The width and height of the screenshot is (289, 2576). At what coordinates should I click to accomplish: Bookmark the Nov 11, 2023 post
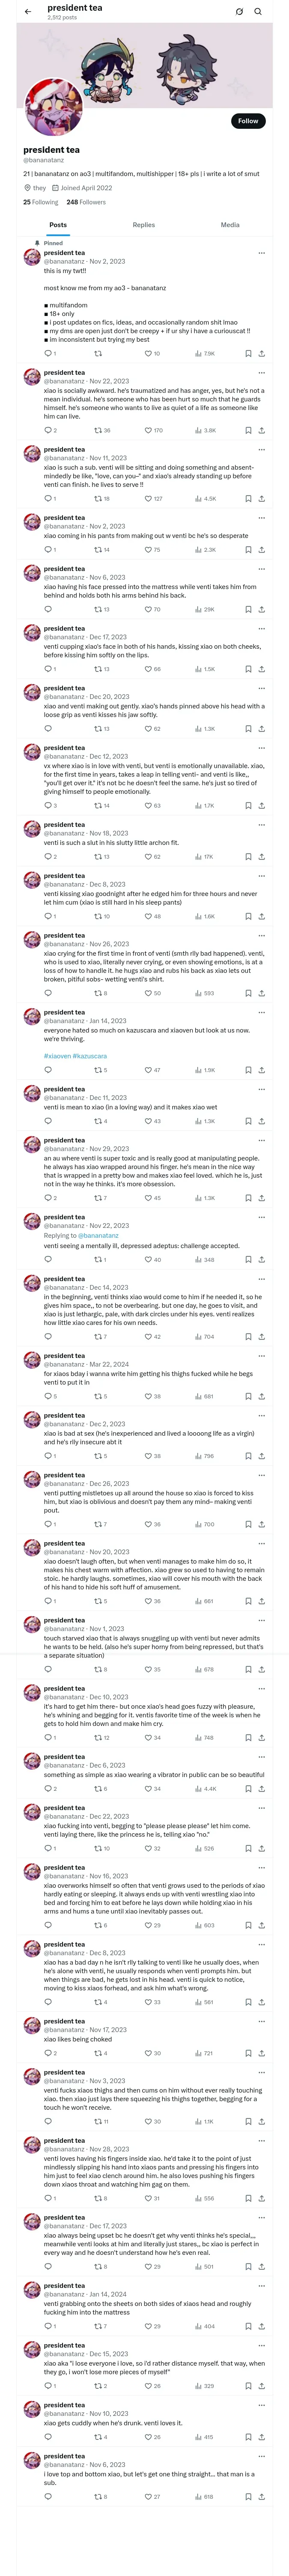point(248,498)
